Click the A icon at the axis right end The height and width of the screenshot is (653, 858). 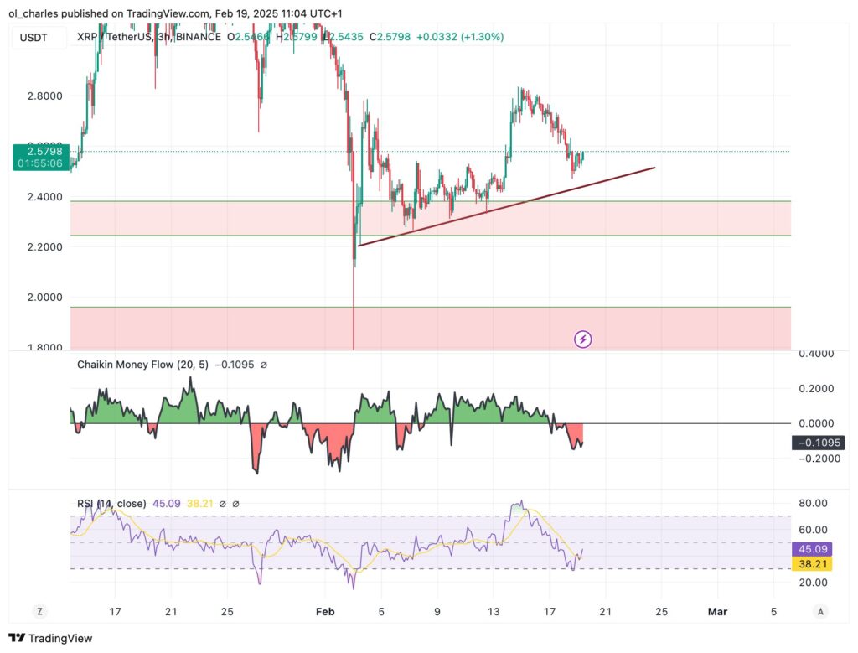pyautogui.click(x=819, y=612)
